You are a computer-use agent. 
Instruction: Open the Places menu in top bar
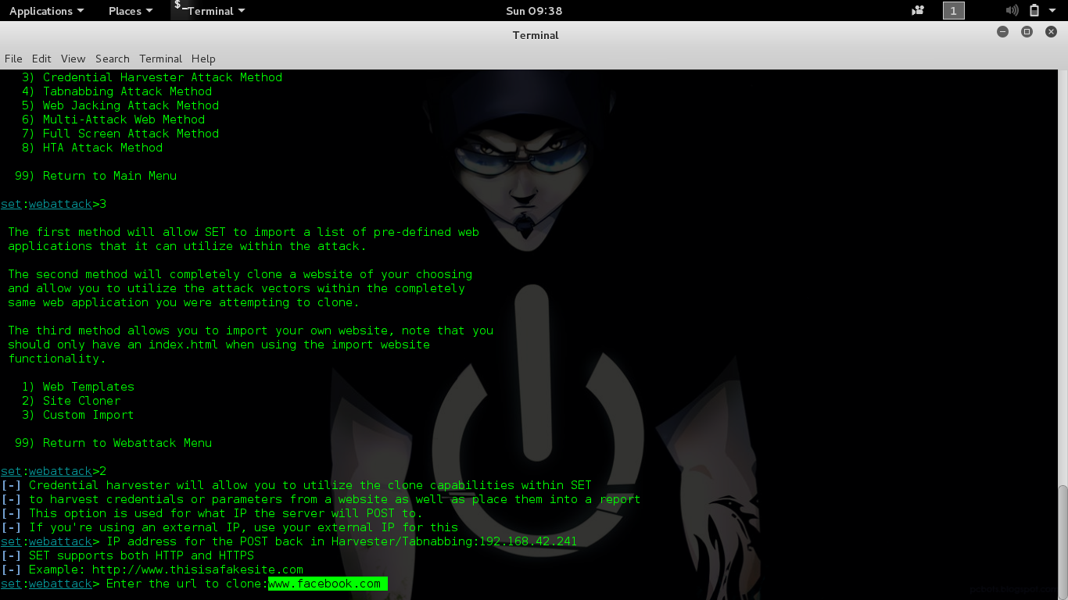(131, 11)
